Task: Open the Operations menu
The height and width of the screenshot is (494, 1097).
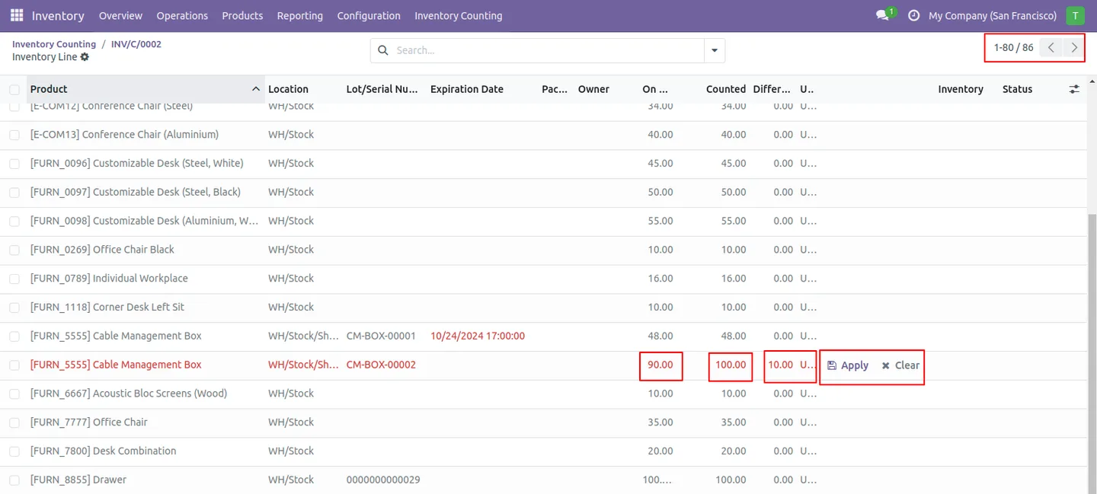Action: (x=182, y=15)
